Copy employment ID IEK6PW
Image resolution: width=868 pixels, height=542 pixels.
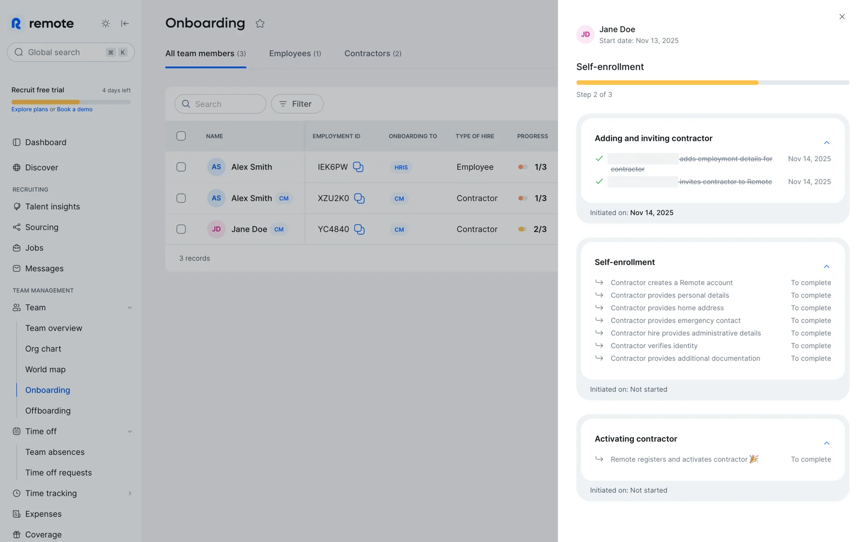click(x=358, y=167)
